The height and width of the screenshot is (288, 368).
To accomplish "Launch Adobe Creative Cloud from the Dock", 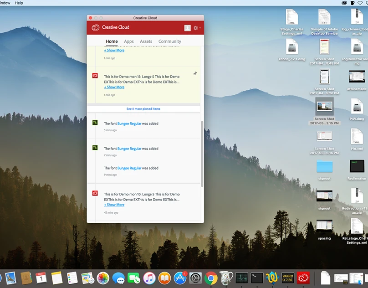I will 303,278.
